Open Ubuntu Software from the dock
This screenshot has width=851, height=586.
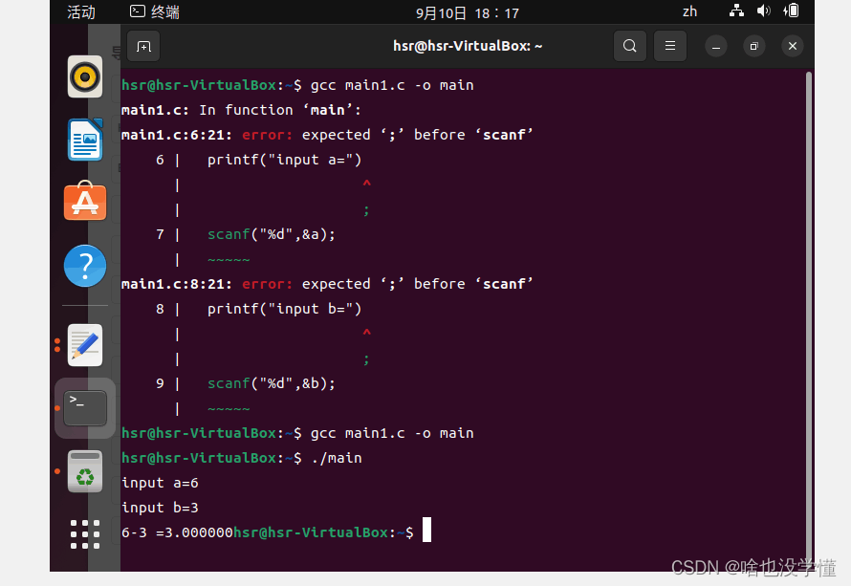tap(84, 202)
